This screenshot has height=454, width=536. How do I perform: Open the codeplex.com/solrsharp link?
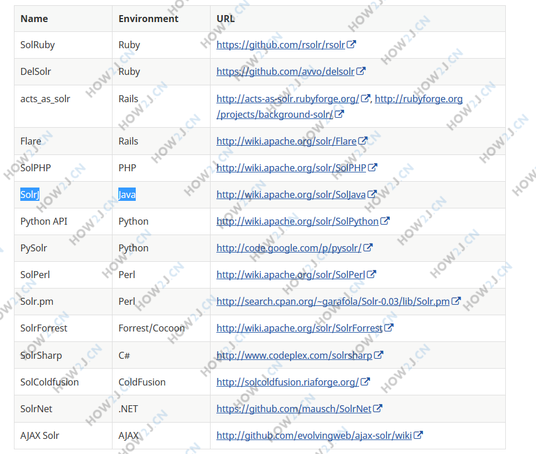(x=294, y=355)
